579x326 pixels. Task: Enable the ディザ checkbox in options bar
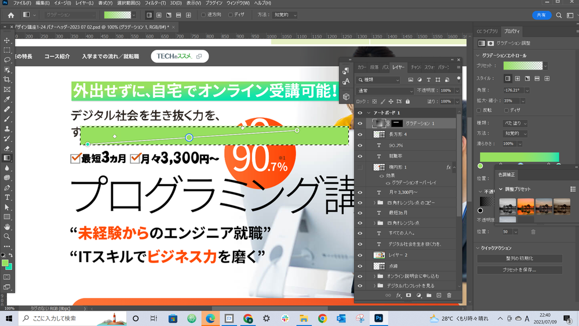(231, 15)
